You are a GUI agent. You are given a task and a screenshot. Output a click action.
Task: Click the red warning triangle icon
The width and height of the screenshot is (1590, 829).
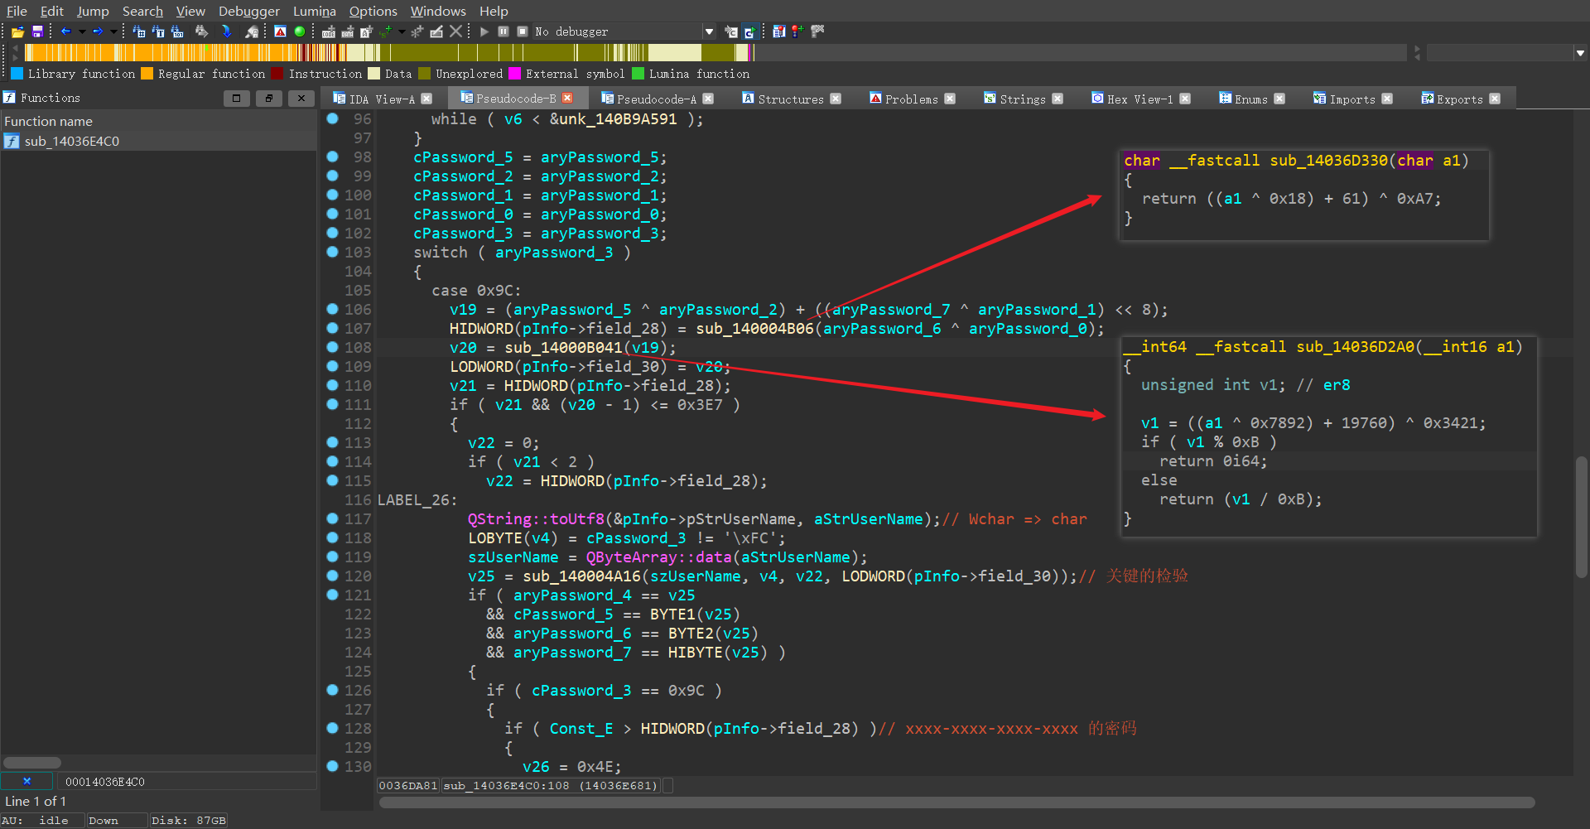(280, 31)
